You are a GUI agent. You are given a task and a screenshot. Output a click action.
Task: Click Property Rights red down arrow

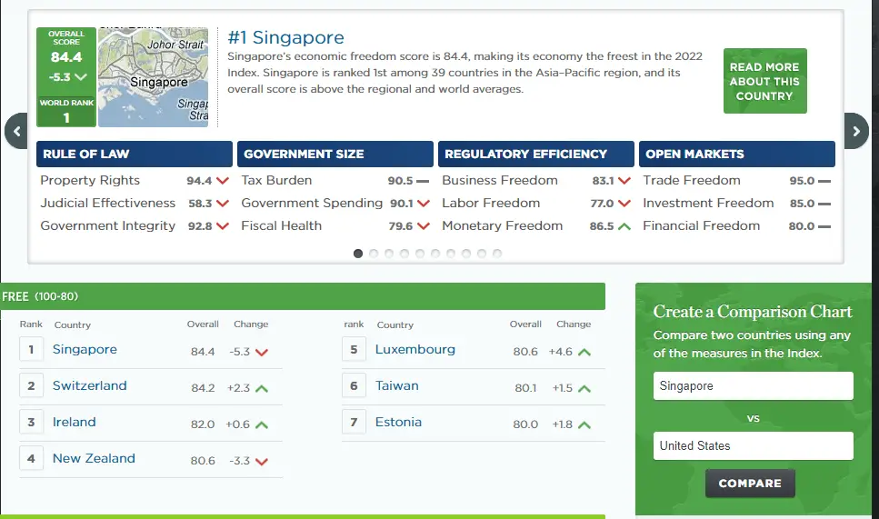click(x=222, y=181)
